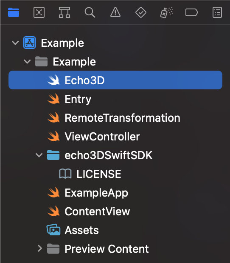Collapse the Example project root
230x263 pixels.
pos(15,43)
